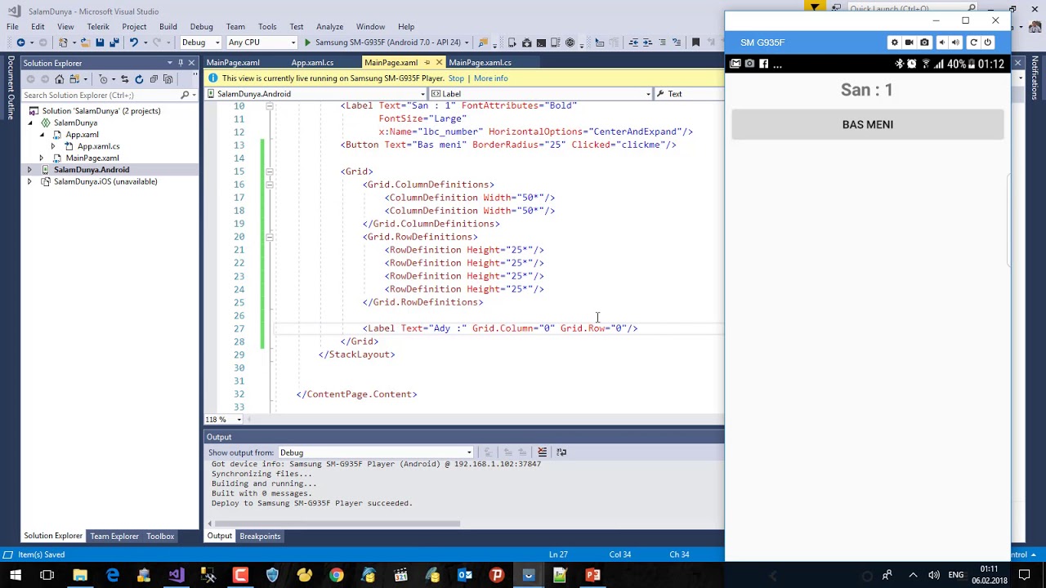The width and height of the screenshot is (1046, 588).
Task: Open Visual Studio from the taskbar
Action: pyautogui.click(x=177, y=575)
